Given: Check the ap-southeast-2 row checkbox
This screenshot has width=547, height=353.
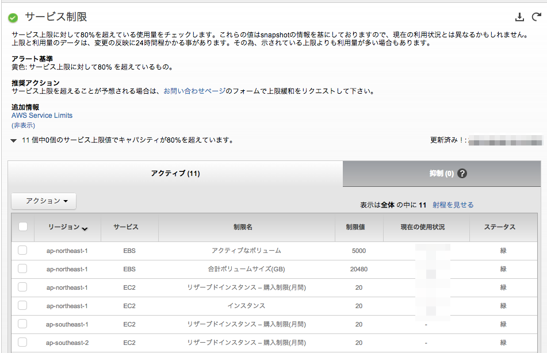Looking at the screenshot, I should tap(22, 343).
